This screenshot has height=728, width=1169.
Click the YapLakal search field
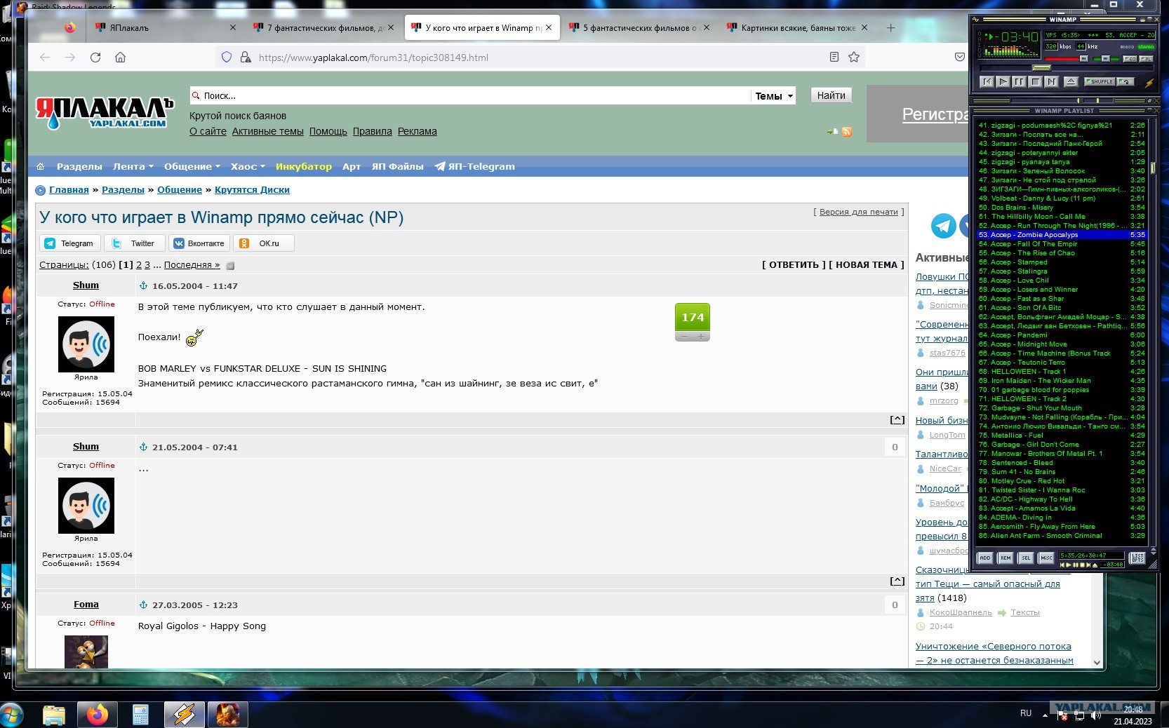click(470, 95)
